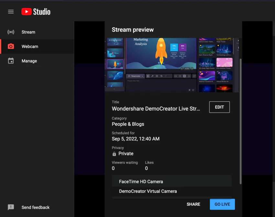Click the lock icon beside Private
The image size is (275, 217).
(x=114, y=154)
